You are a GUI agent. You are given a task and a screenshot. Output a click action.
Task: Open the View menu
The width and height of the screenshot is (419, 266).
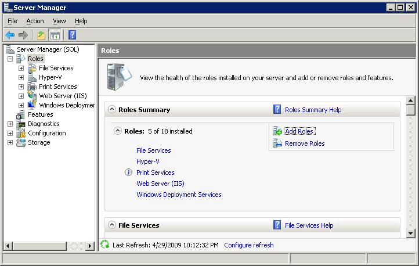click(59, 21)
